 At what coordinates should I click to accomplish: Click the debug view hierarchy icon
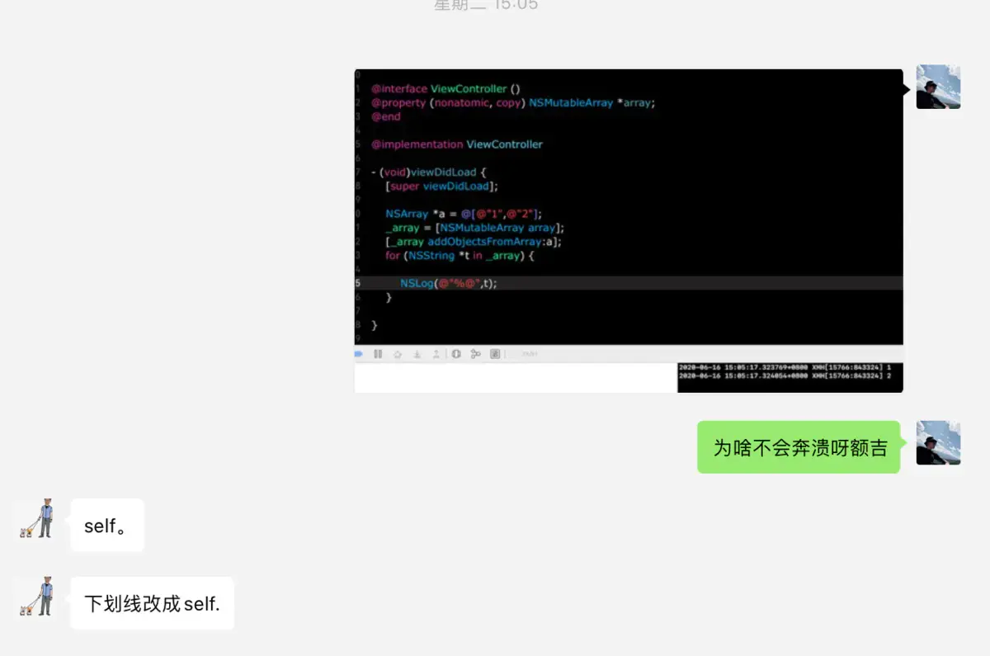[x=456, y=354]
